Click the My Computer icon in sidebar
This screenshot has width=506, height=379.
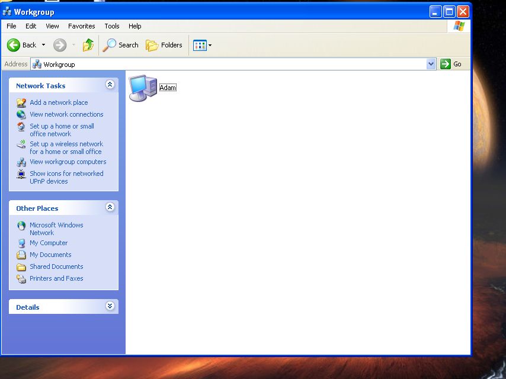pos(21,243)
